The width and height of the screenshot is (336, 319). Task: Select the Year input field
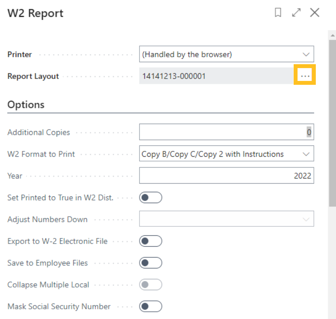(x=226, y=176)
